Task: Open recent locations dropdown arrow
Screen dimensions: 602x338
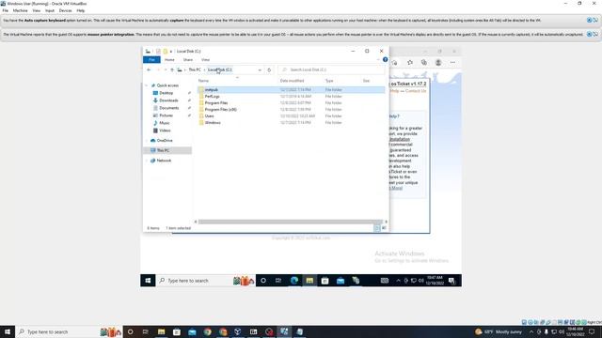Action: coord(166,69)
